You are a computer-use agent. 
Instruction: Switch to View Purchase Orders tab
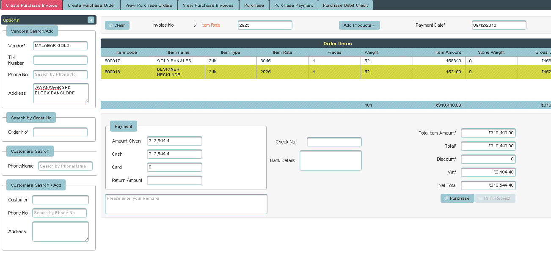click(149, 5)
